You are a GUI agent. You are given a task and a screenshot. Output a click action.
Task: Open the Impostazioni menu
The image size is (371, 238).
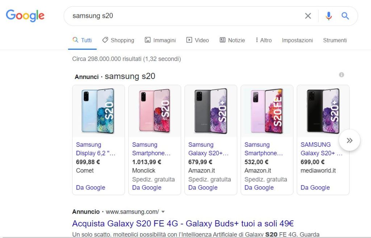[297, 40]
